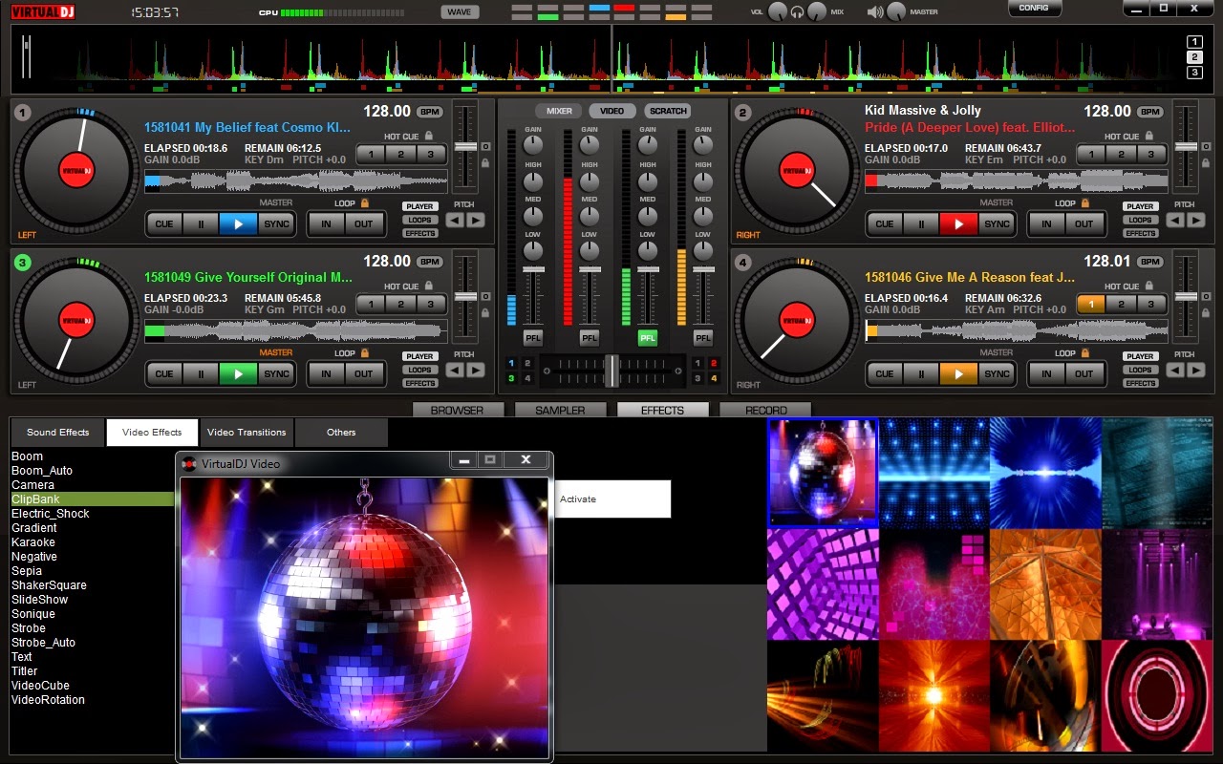Pause playback on deck 2
Image resolution: width=1223 pixels, height=764 pixels.
pyautogui.click(x=919, y=223)
